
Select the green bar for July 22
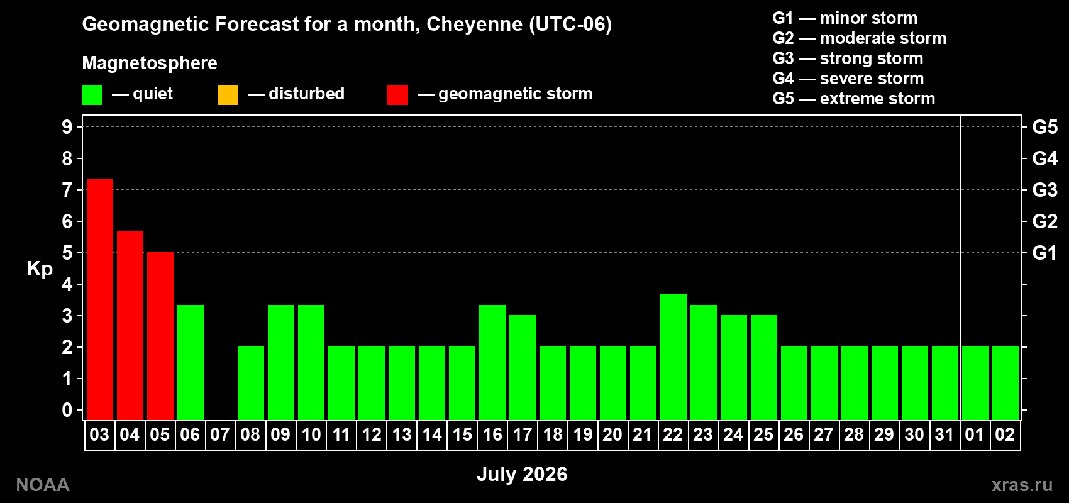(x=673, y=357)
